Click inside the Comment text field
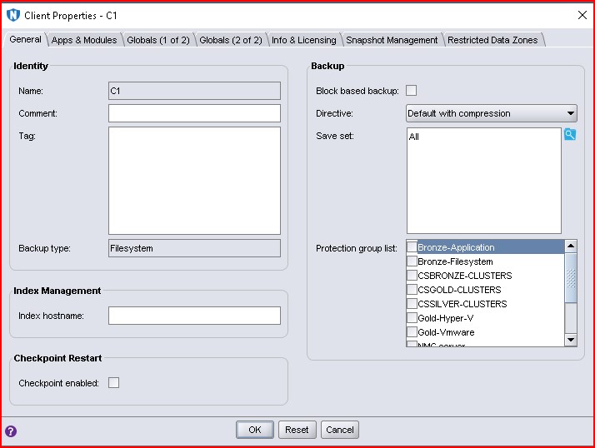Viewport: 595px width, 448px height. [x=194, y=113]
